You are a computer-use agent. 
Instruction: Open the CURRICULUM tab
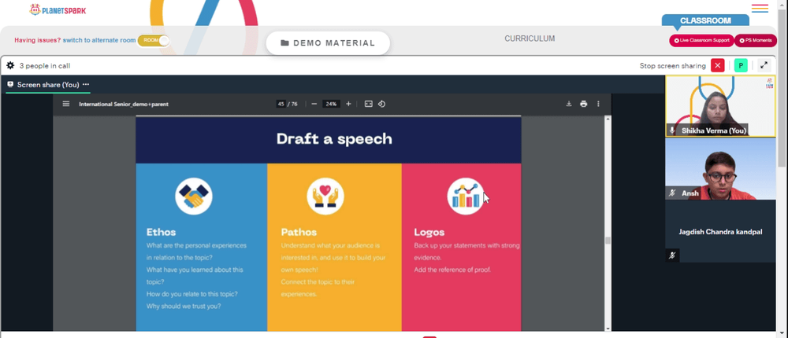pyautogui.click(x=530, y=39)
